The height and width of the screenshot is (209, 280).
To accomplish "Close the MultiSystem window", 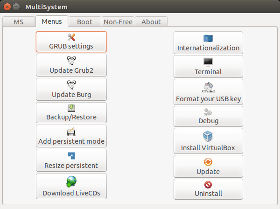I will [x=7, y=7].
